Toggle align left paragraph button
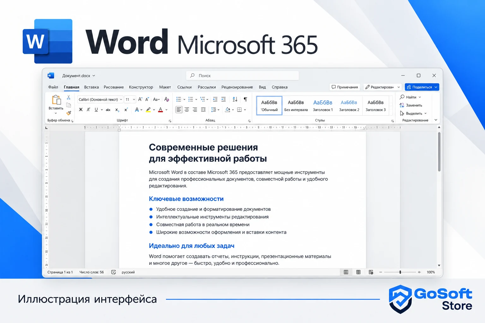Viewport: 485px width, 323px height. tap(179, 110)
